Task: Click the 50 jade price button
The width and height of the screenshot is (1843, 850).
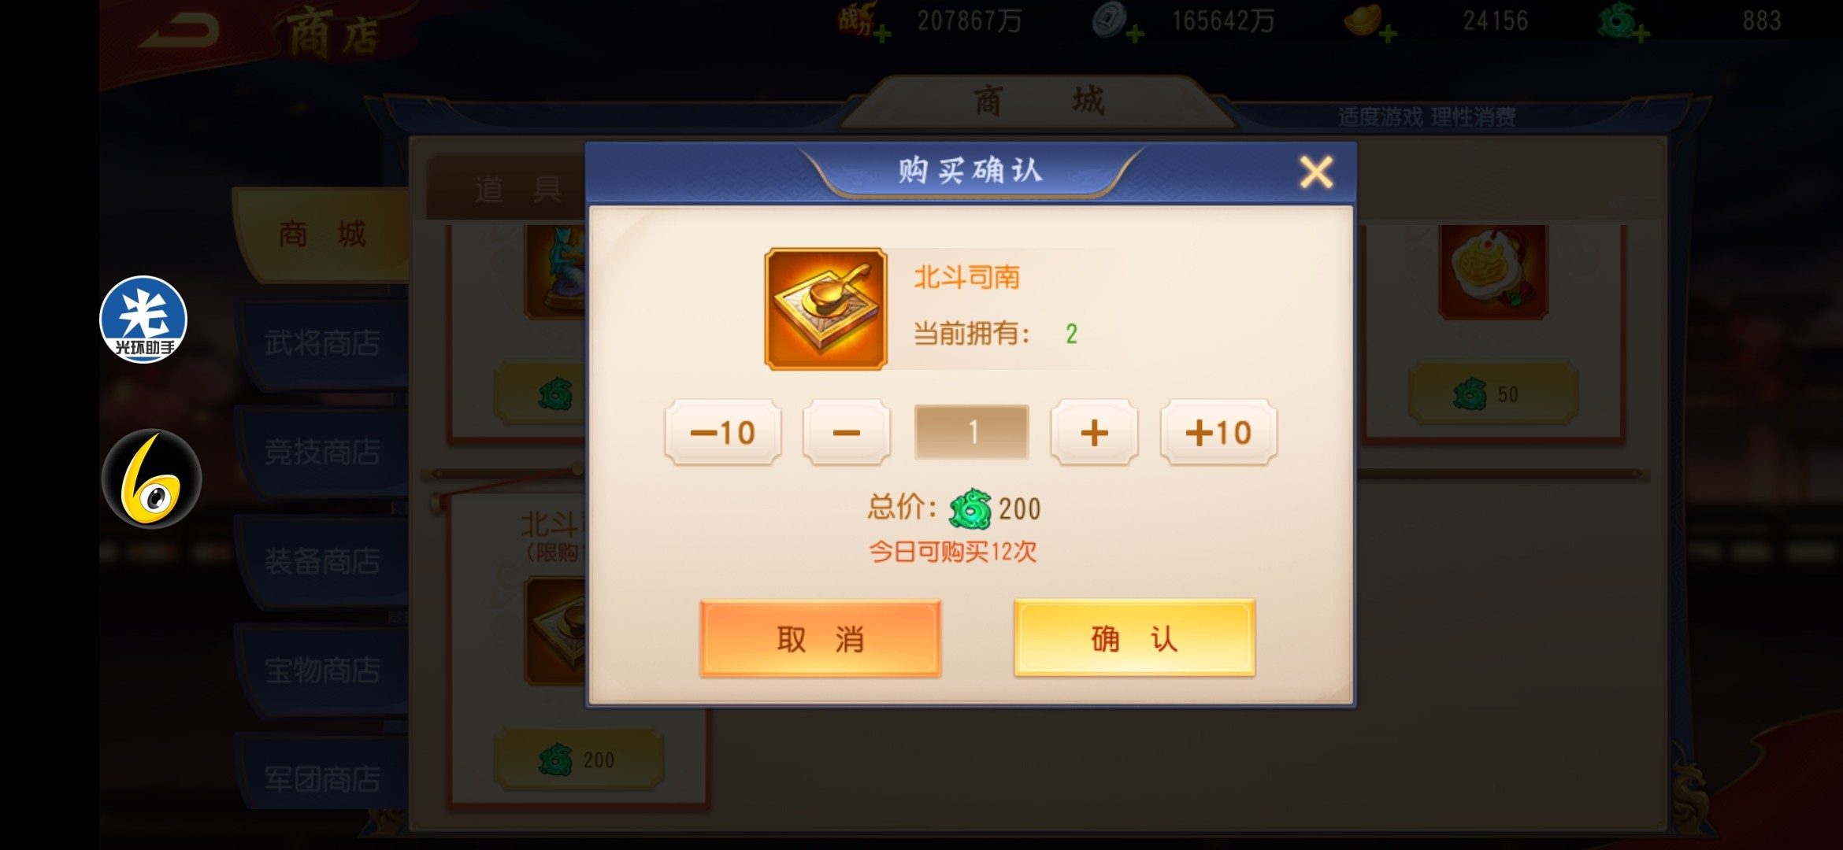Action: [x=1493, y=394]
